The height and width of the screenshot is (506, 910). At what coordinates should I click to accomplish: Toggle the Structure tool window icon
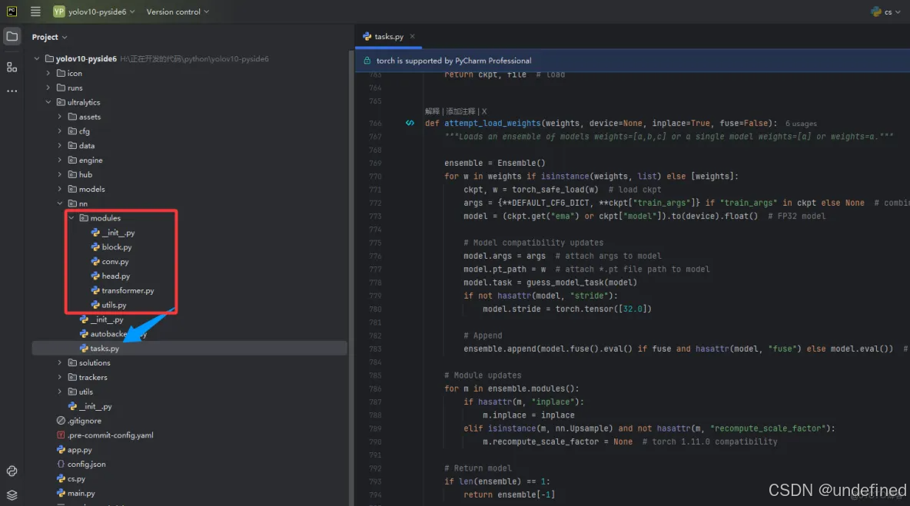11,67
